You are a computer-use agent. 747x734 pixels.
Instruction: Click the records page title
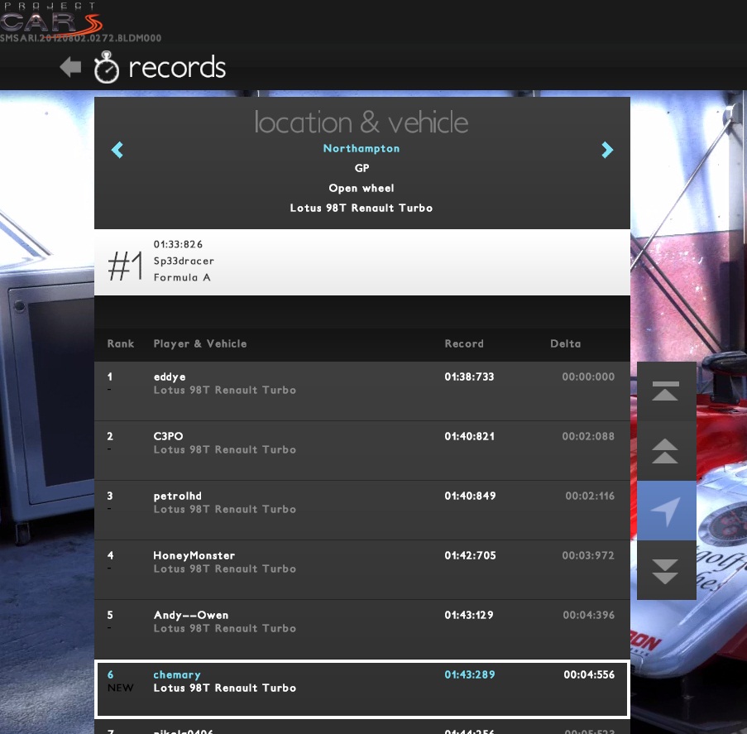177,67
